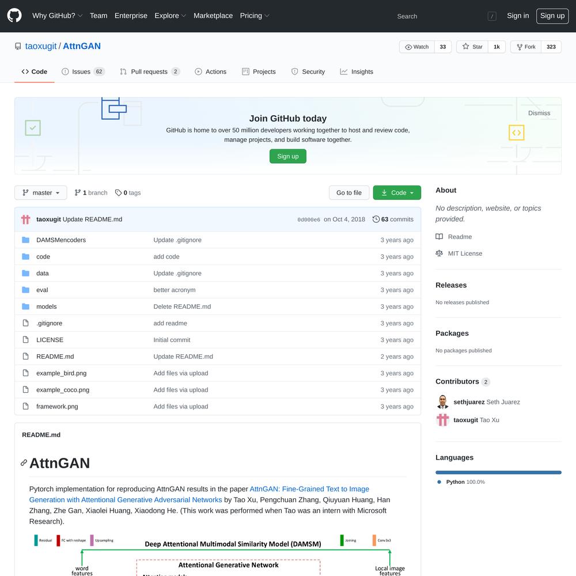
Task: Click the code folder icon
Action: 26,256
